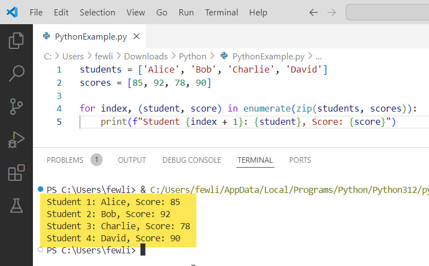Click the Python executable path link in terminal

click(290, 190)
